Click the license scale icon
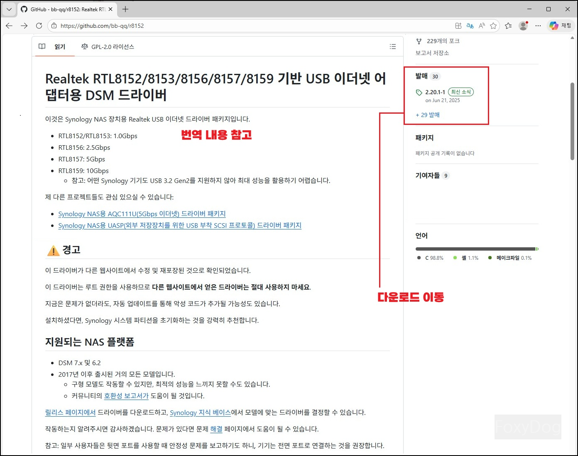The height and width of the screenshot is (456, 578). (85, 46)
